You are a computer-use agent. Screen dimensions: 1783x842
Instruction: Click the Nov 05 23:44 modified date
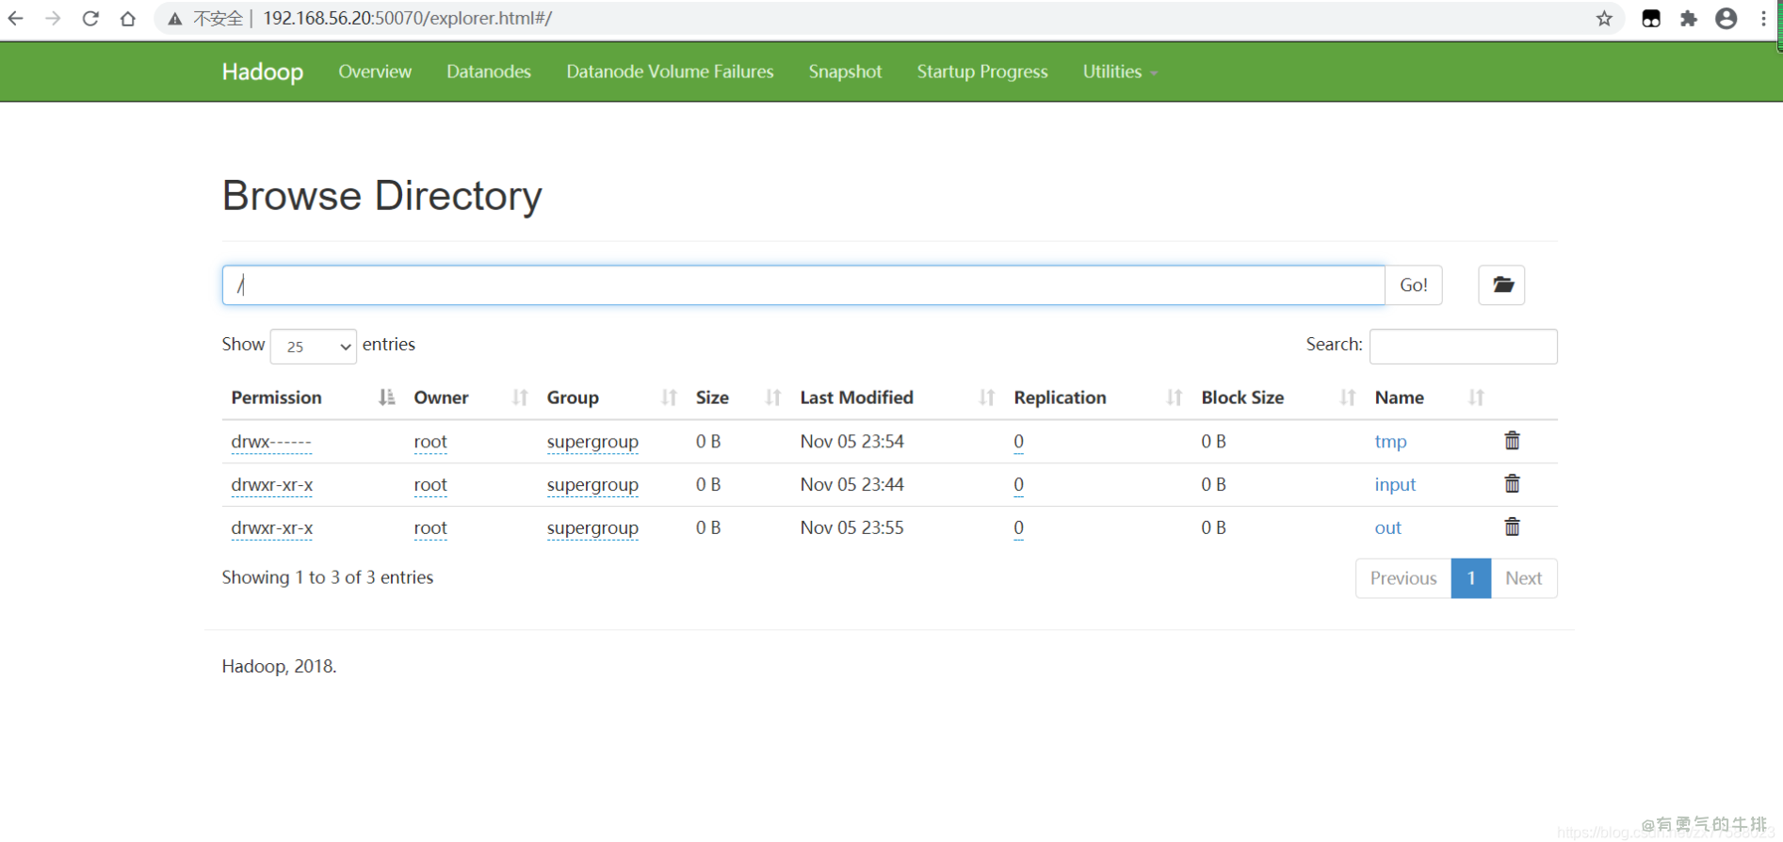[851, 484]
